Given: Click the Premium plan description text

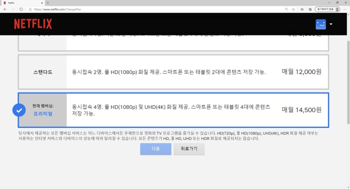Looking at the screenshot, I should click(x=171, y=110).
